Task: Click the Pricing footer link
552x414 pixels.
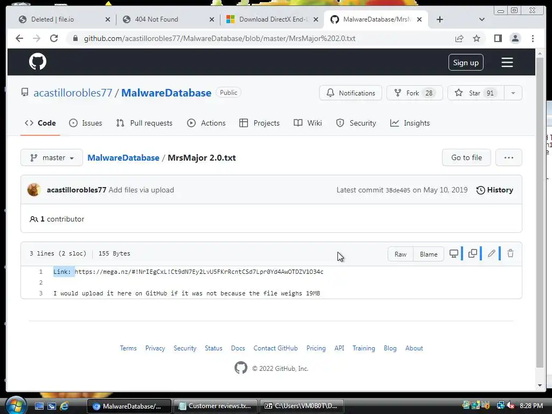Action: 316,348
